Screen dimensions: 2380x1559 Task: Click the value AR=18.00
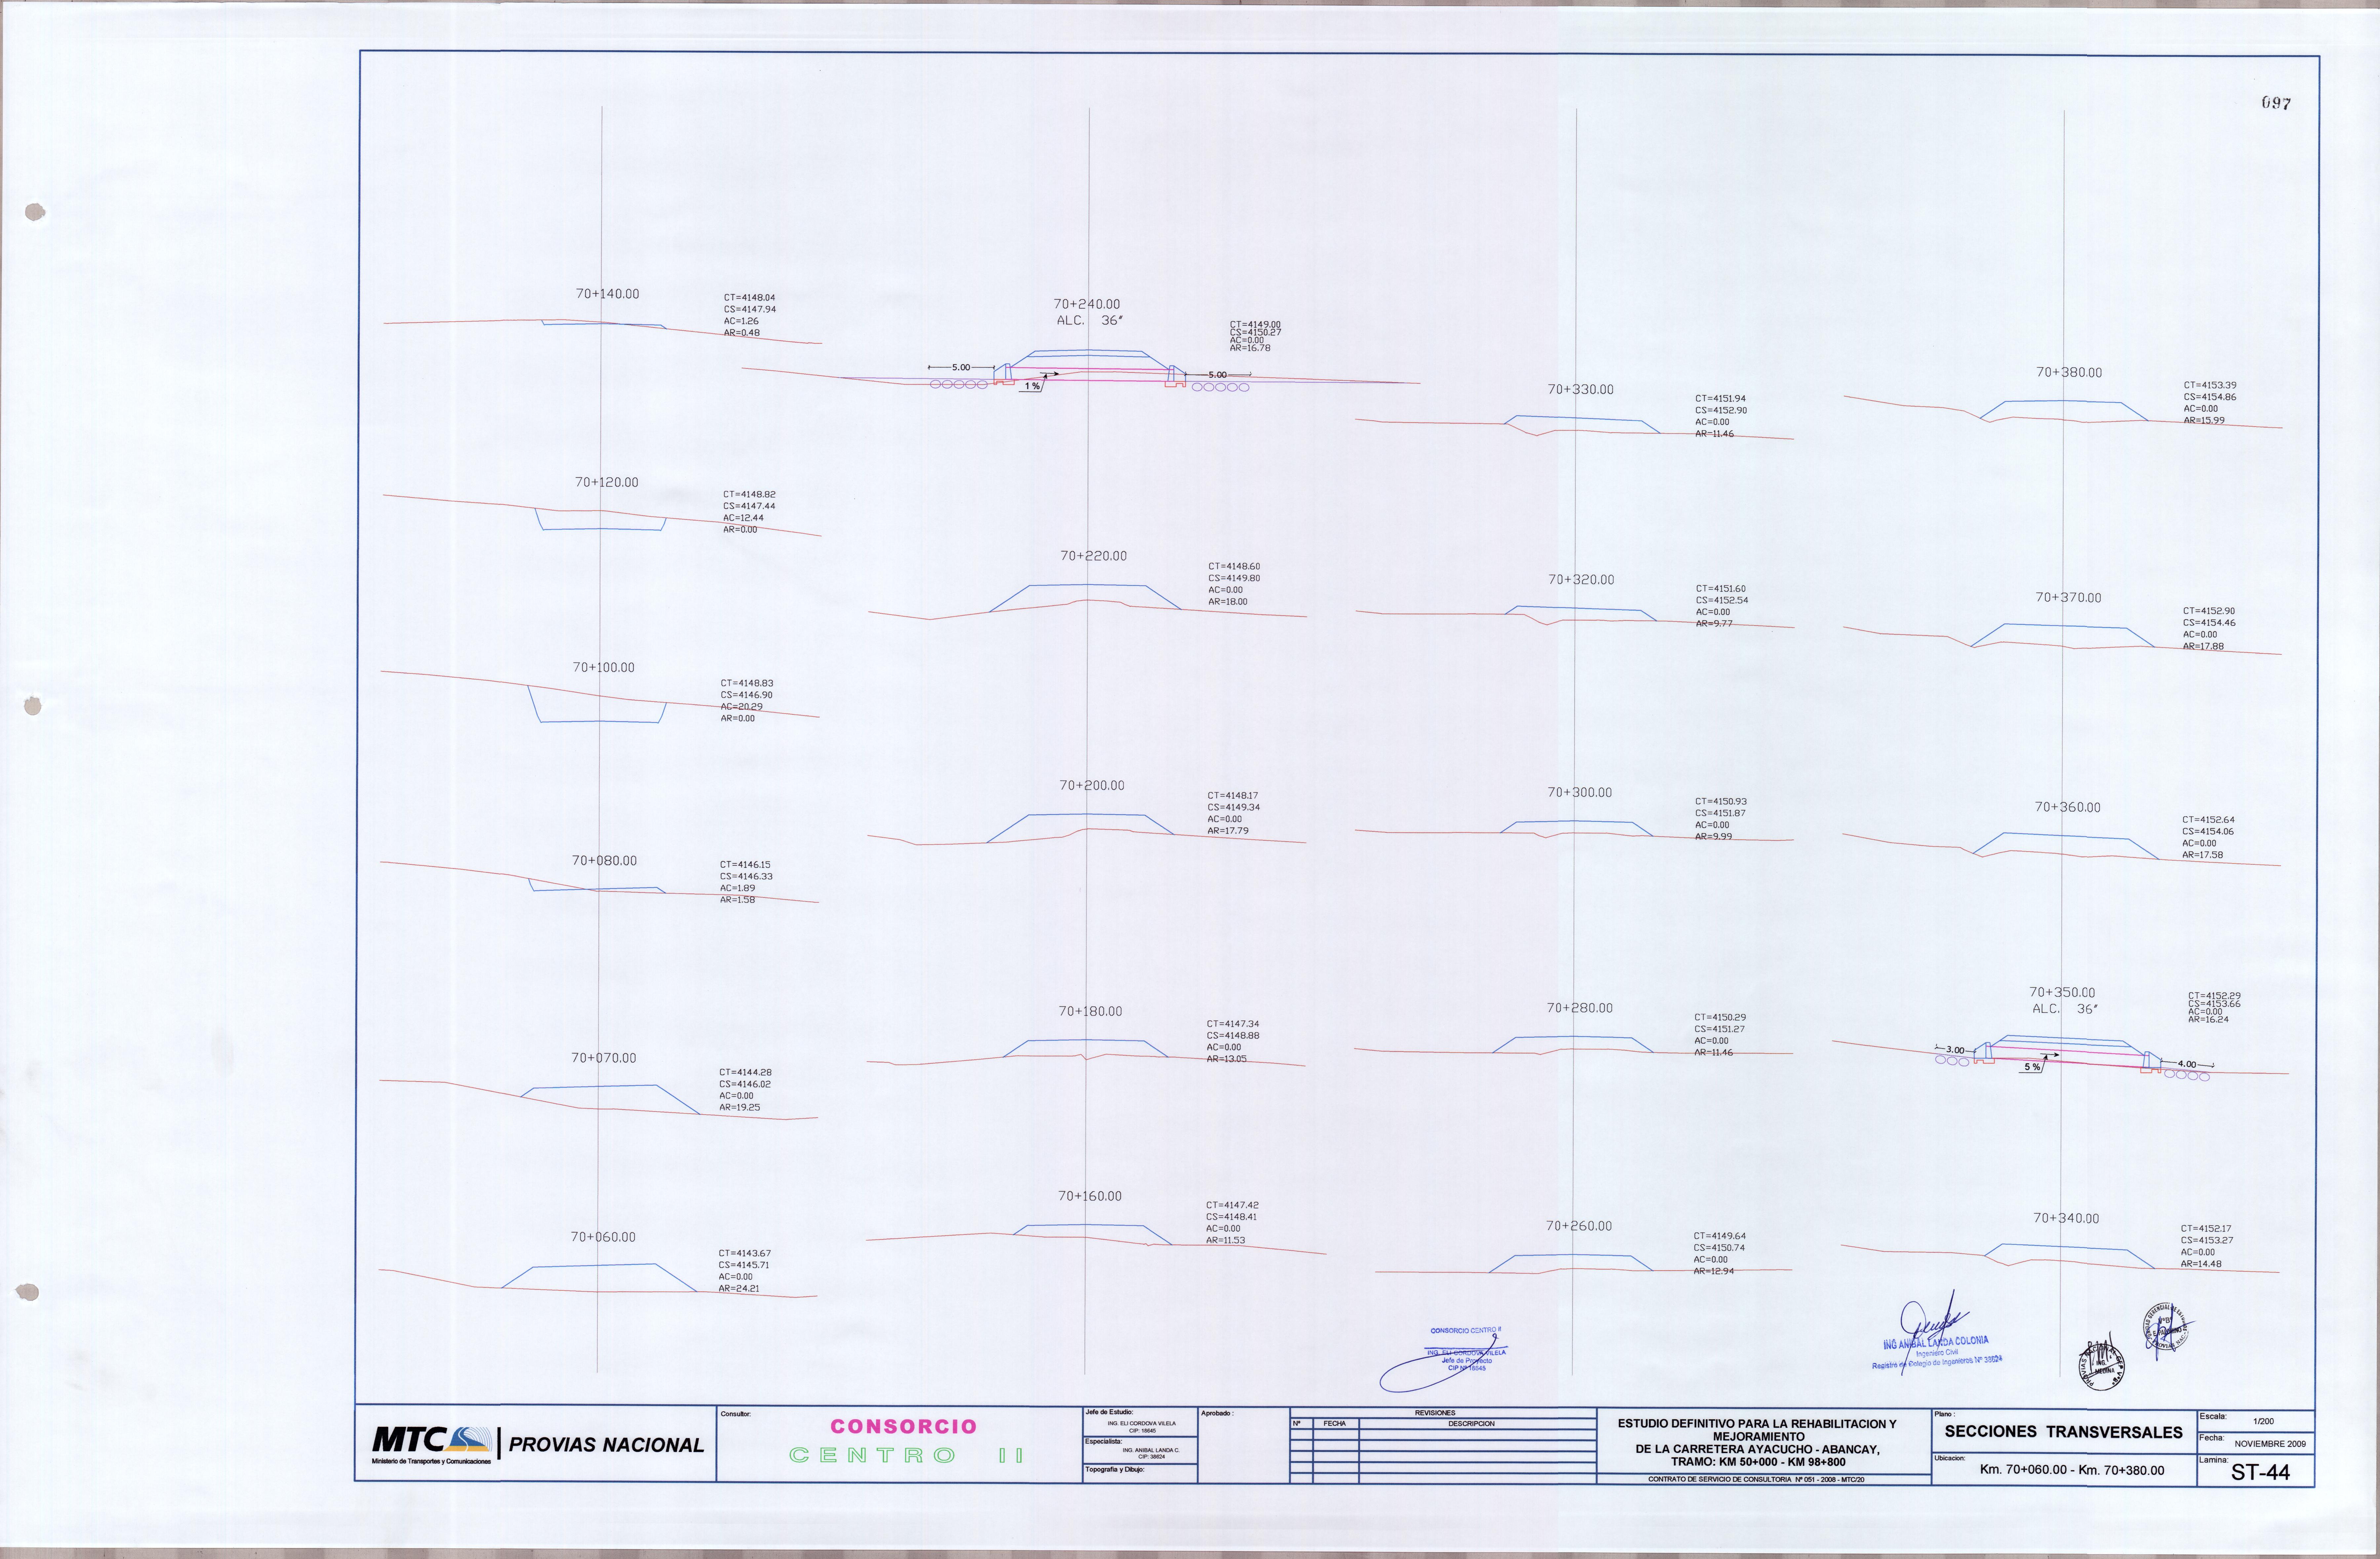(x=1228, y=602)
